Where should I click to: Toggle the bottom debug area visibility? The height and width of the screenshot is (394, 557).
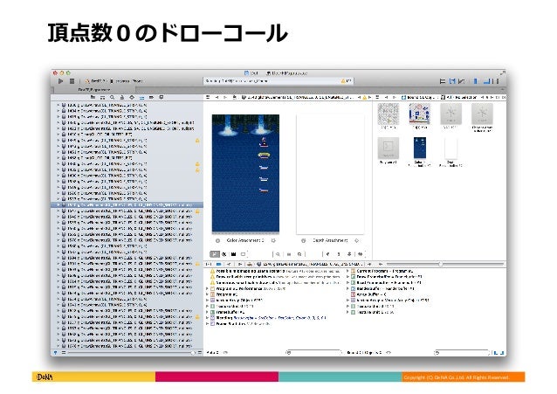pyautogui.click(x=486, y=81)
